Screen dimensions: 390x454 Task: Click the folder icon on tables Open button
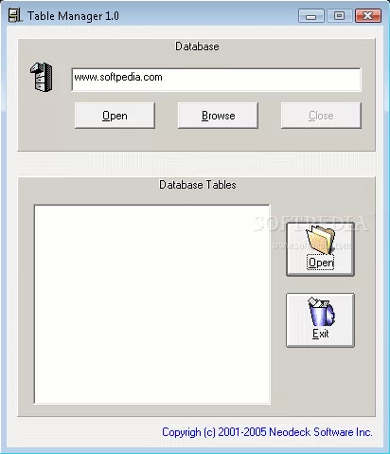tap(320, 240)
